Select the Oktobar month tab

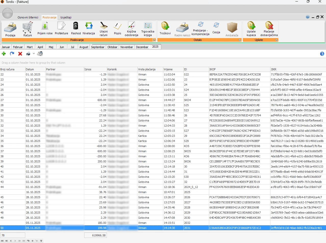click(112, 47)
